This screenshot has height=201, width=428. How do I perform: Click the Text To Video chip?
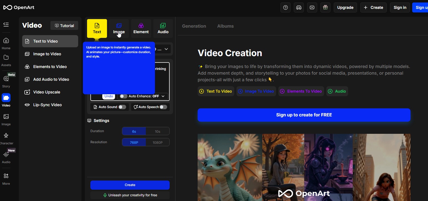click(x=216, y=91)
